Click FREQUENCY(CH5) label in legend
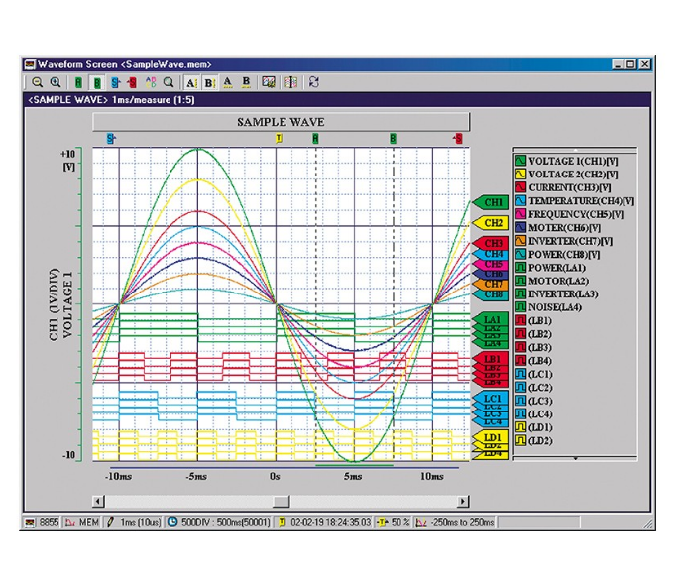 pyautogui.click(x=577, y=214)
